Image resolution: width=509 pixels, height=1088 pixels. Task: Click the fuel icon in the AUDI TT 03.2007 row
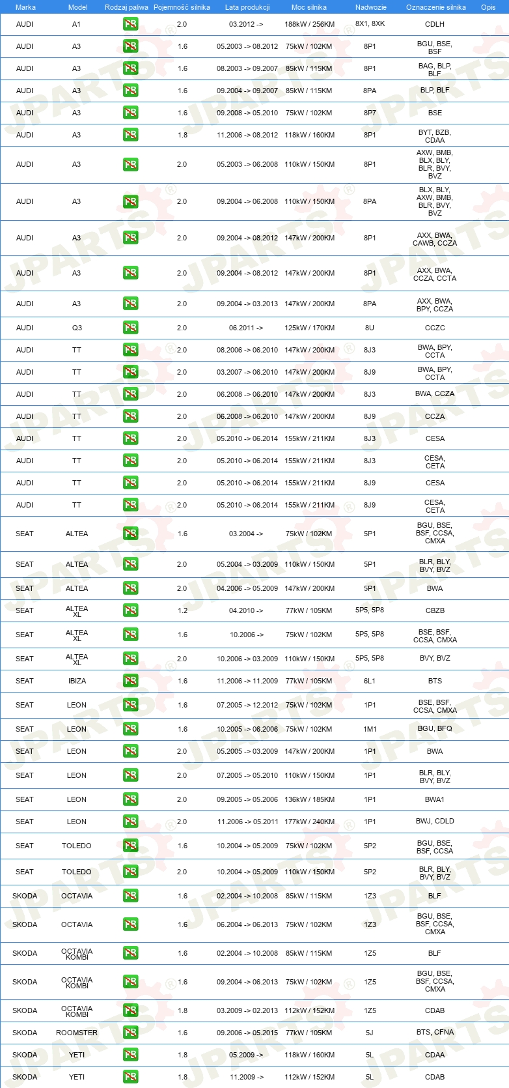tap(130, 372)
